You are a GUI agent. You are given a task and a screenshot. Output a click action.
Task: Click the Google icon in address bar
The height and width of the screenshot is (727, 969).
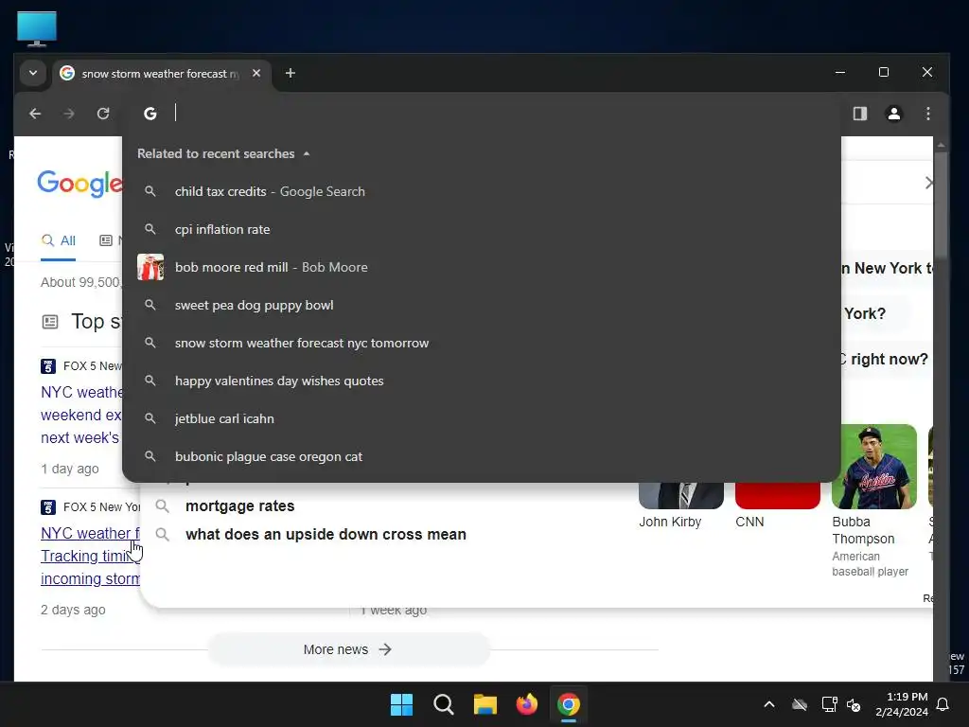(150, 114)
